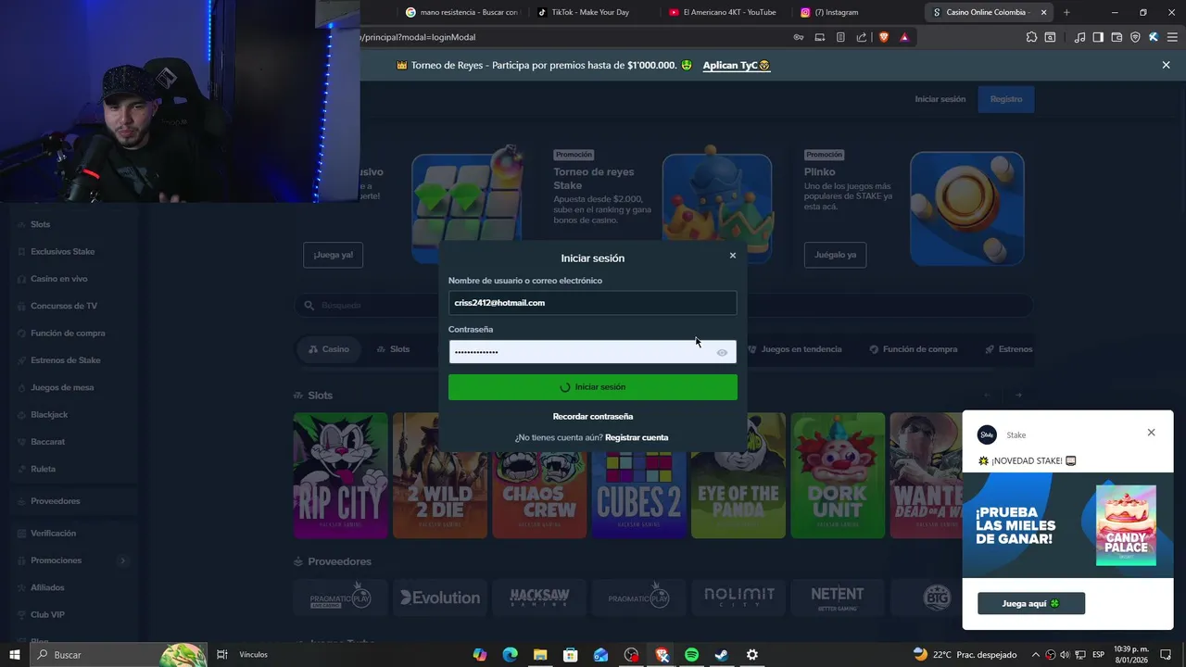Click previous arrow of Slots carousel
This screenshot has height=667, width=1186.
coord(987,396)
